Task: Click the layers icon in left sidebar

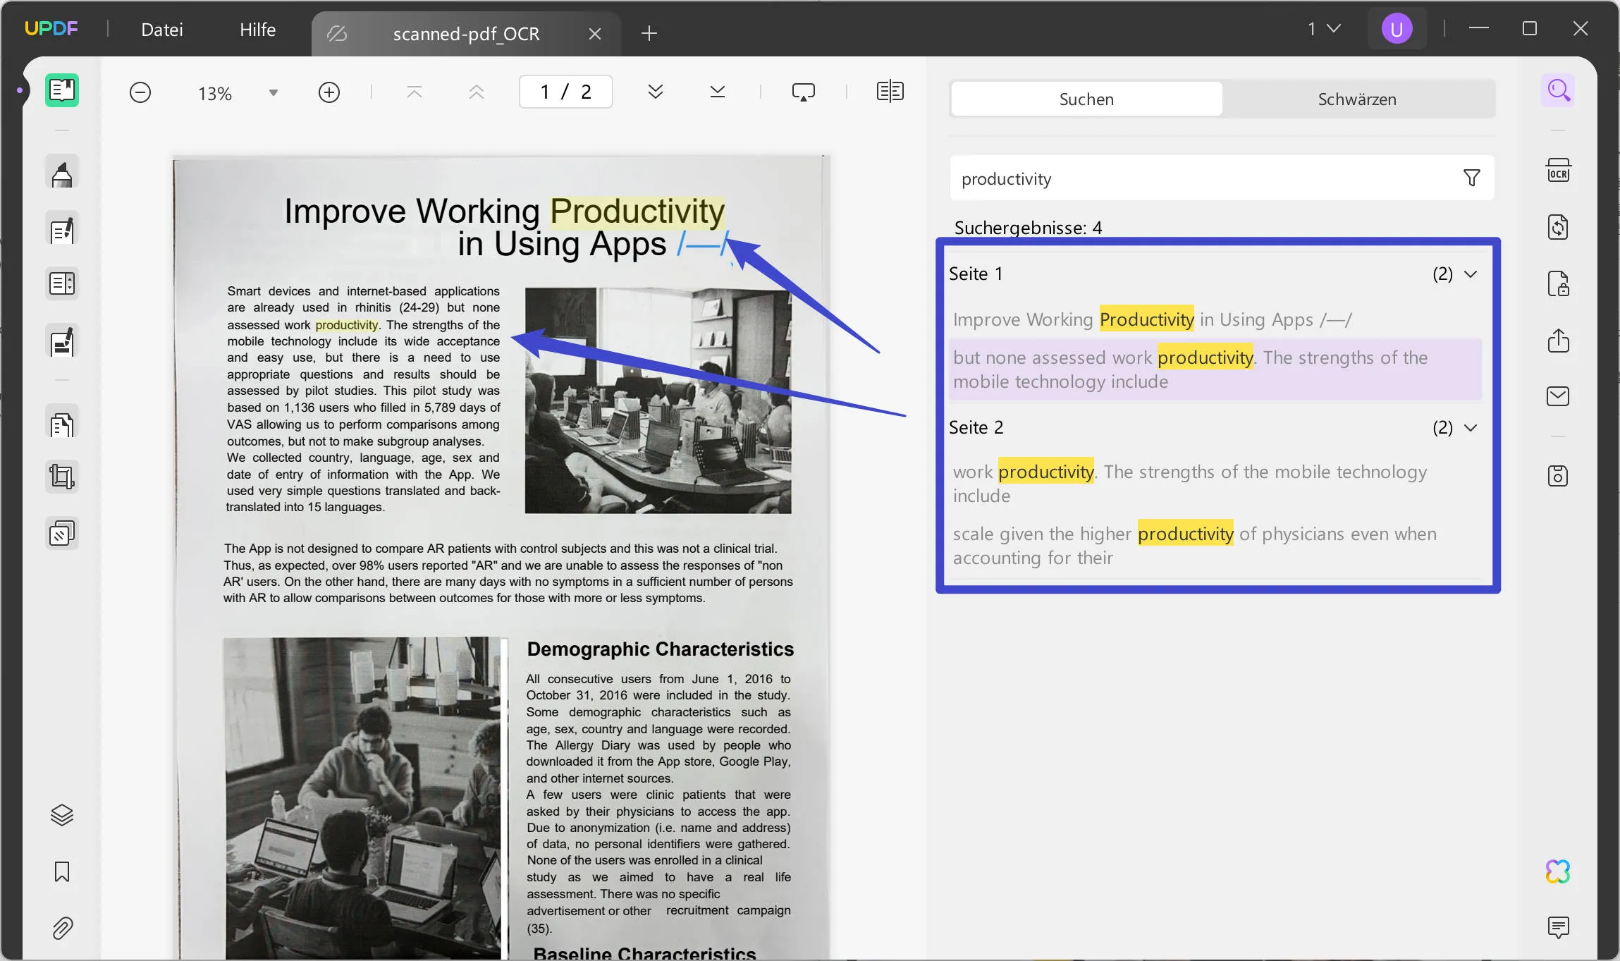Action: (62, 814)
